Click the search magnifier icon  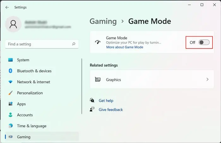(74, 44)
